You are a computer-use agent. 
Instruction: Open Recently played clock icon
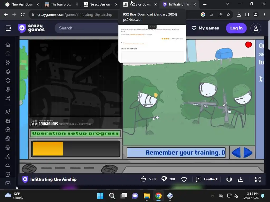pyautogui.click(x=8, y=54)
